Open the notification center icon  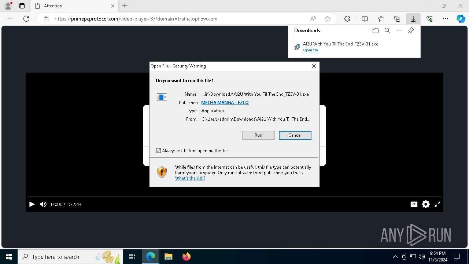coord(457,257)
